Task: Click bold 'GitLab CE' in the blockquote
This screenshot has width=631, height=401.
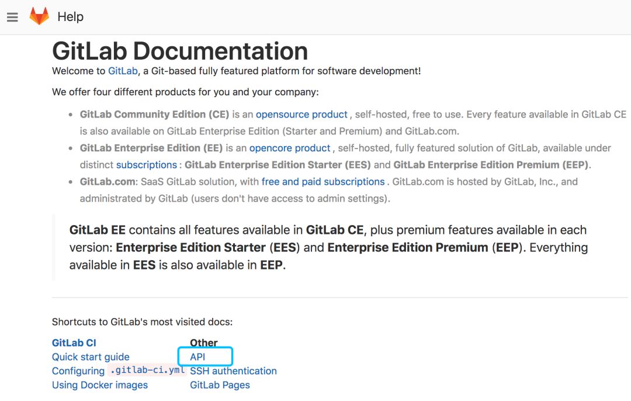Action: (x=335, y=230)
